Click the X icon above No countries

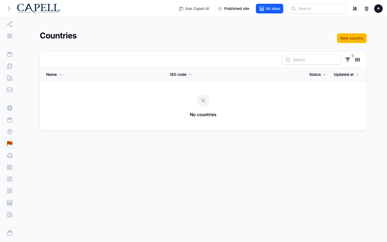(x=203, y=101)
